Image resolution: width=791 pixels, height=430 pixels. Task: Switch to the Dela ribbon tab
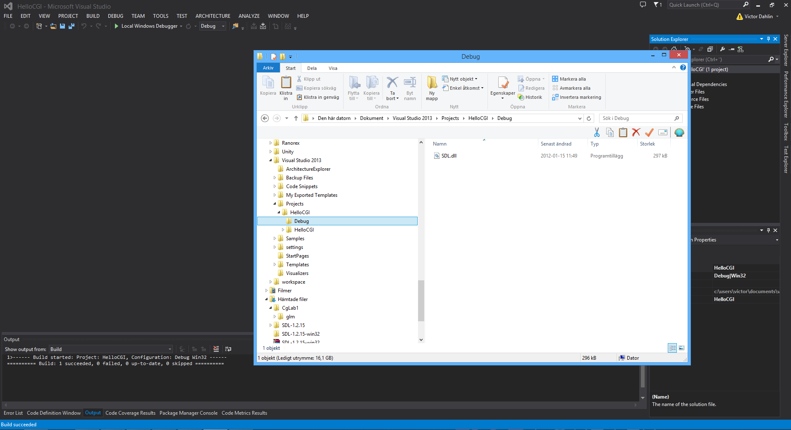312,68
